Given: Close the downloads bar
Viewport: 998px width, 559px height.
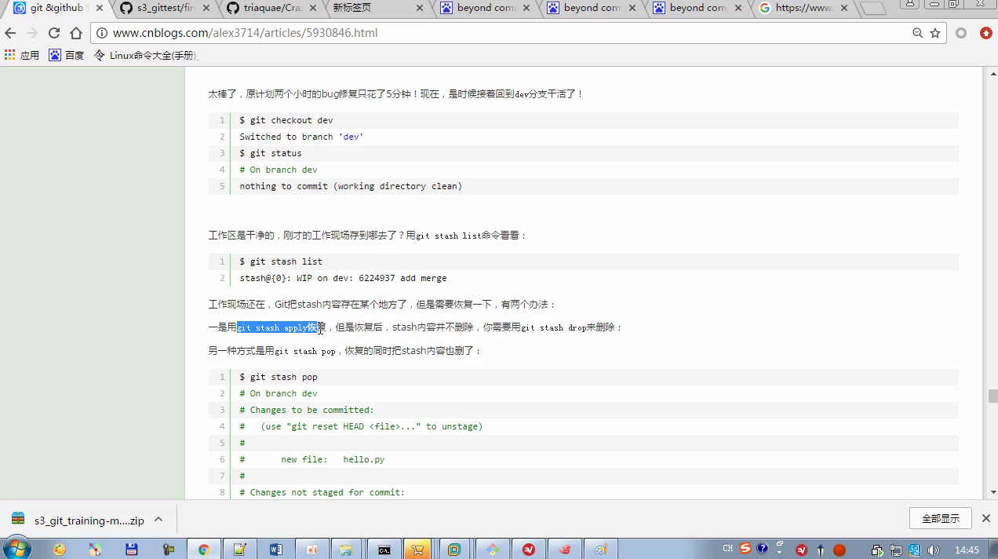Looking at the screenshot, I should [x=986, y=518].
